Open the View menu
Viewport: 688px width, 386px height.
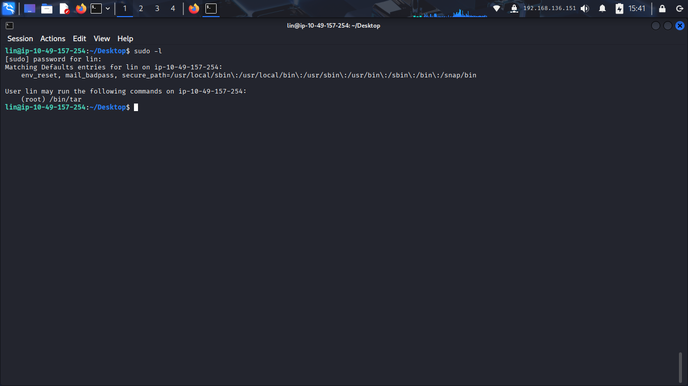click(102, 39)
